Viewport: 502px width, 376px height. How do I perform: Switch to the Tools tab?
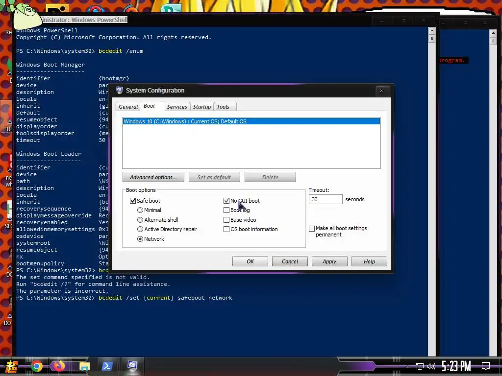(x=223, y=107)
